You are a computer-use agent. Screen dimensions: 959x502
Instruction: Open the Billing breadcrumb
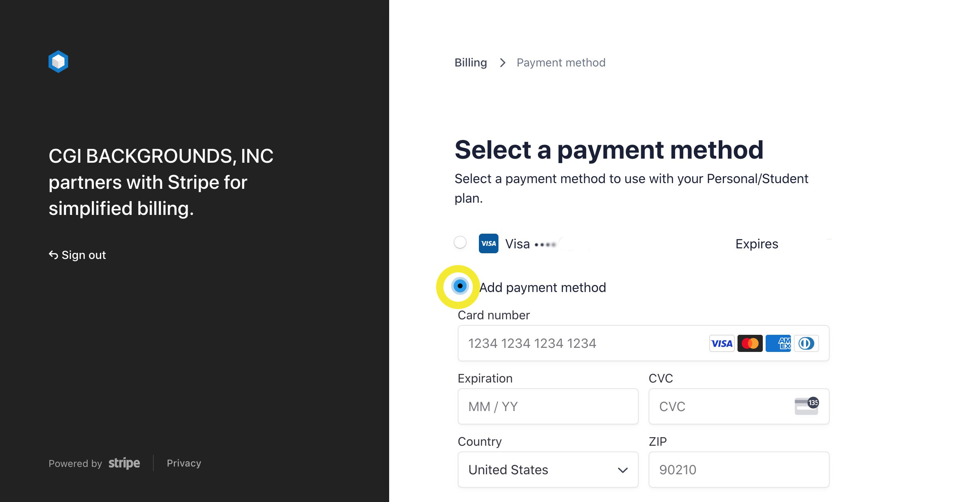tap(470, 62)
